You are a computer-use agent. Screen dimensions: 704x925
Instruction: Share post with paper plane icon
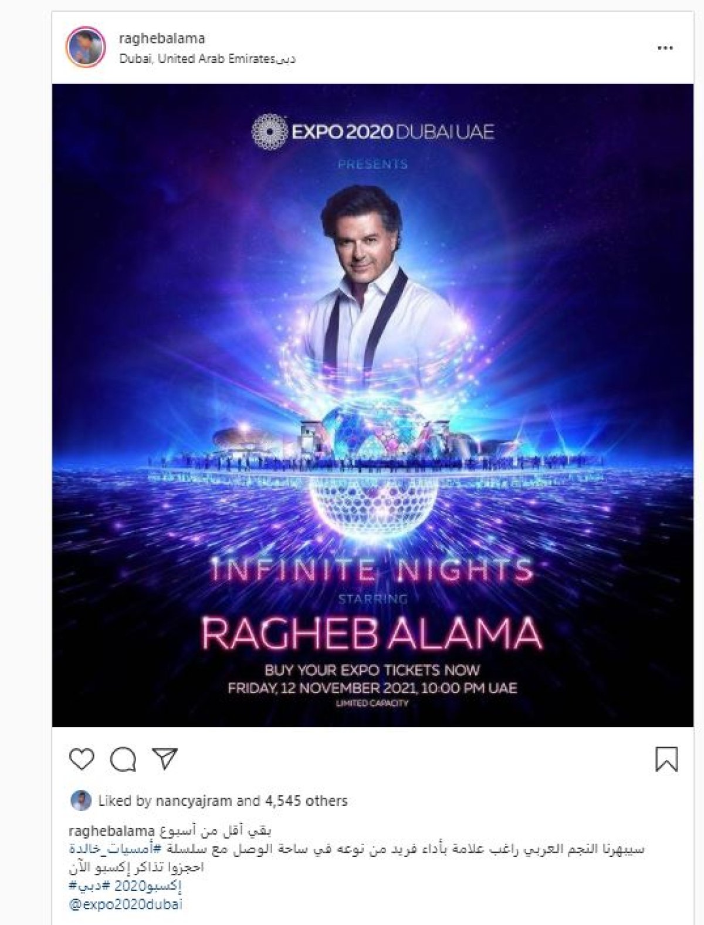click(165, 759)
